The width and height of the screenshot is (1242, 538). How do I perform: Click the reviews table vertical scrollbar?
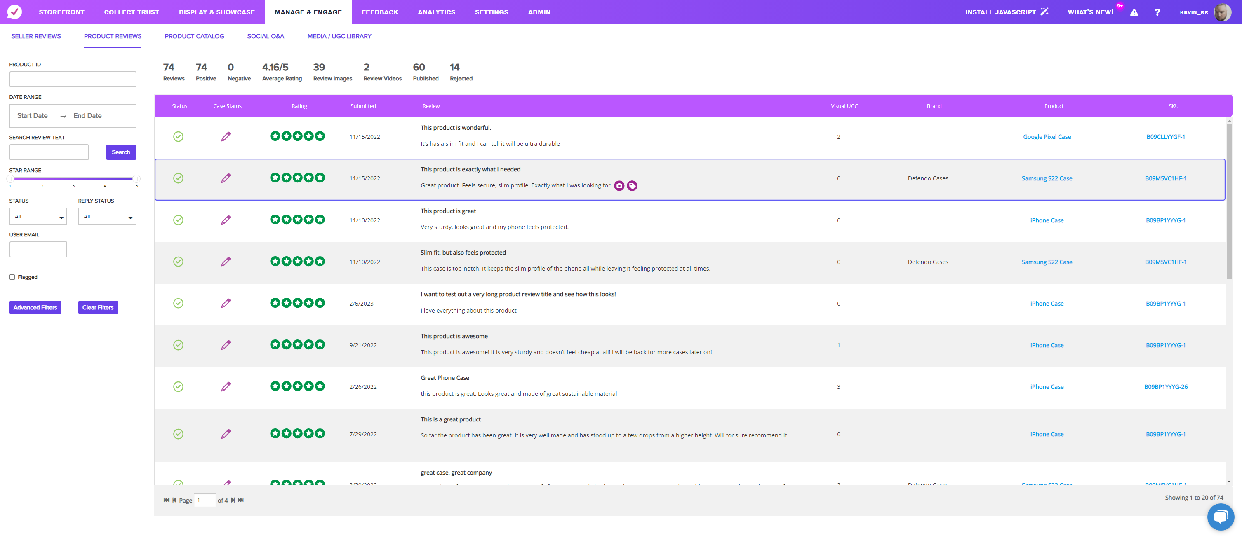1229,201
